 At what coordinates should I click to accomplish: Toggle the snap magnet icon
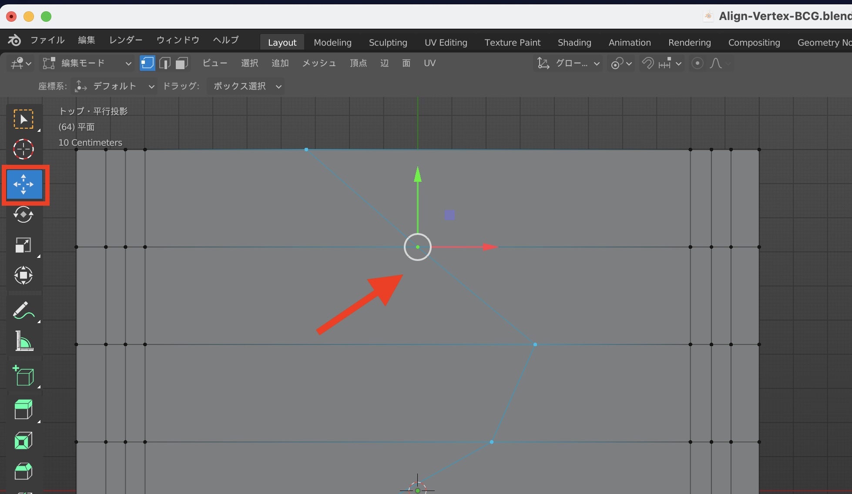click(647, 63)
